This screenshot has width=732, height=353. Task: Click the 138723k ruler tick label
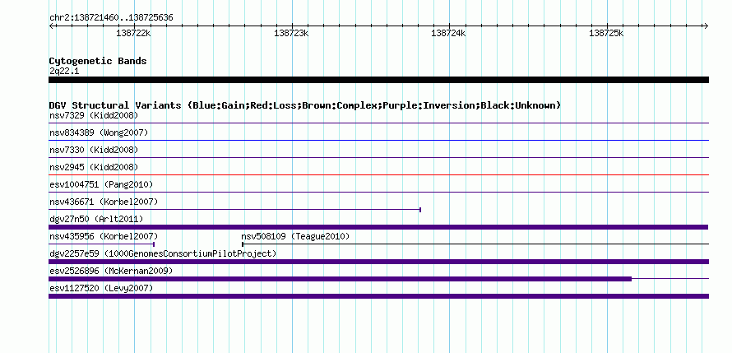click(x=291, y=33)
